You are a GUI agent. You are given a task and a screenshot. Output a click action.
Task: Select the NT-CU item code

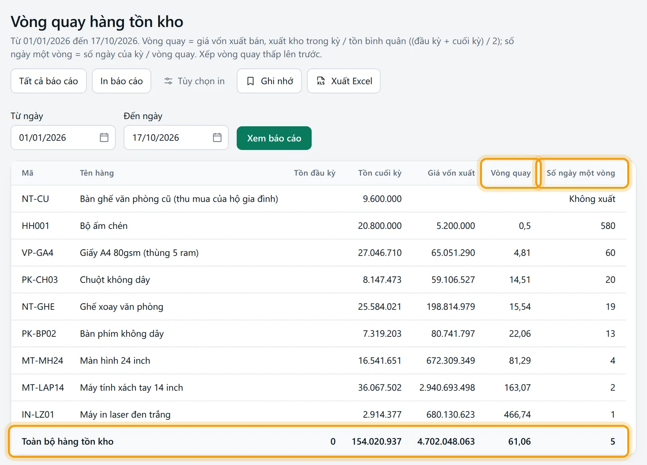tap(35, 199)
